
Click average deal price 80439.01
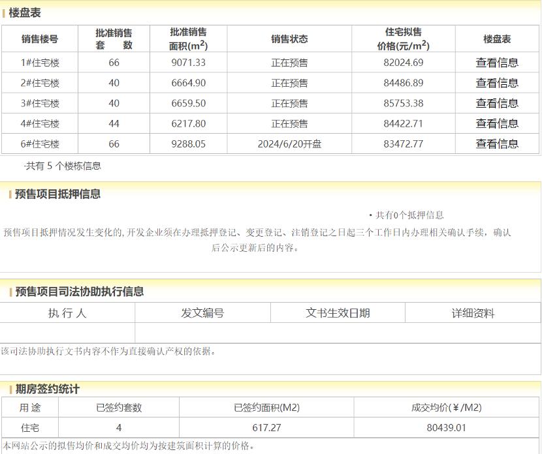pos(446,428)
